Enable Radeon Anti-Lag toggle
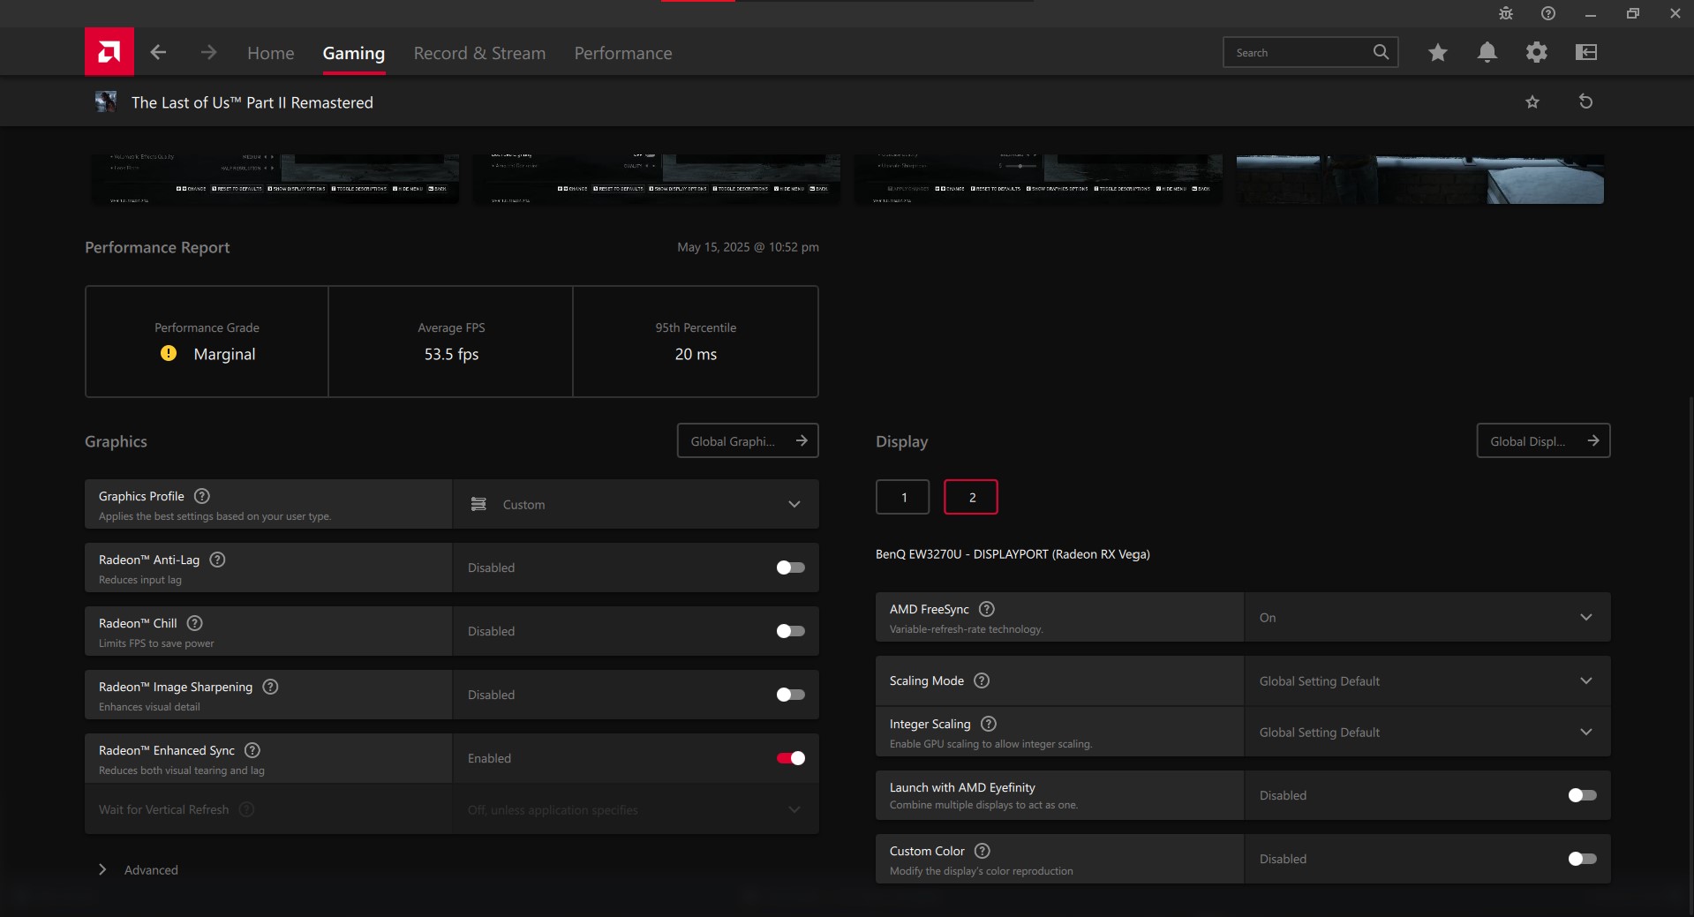This screenshot has width=1694, height=917. pyautogui.click(x=790, y=567)
